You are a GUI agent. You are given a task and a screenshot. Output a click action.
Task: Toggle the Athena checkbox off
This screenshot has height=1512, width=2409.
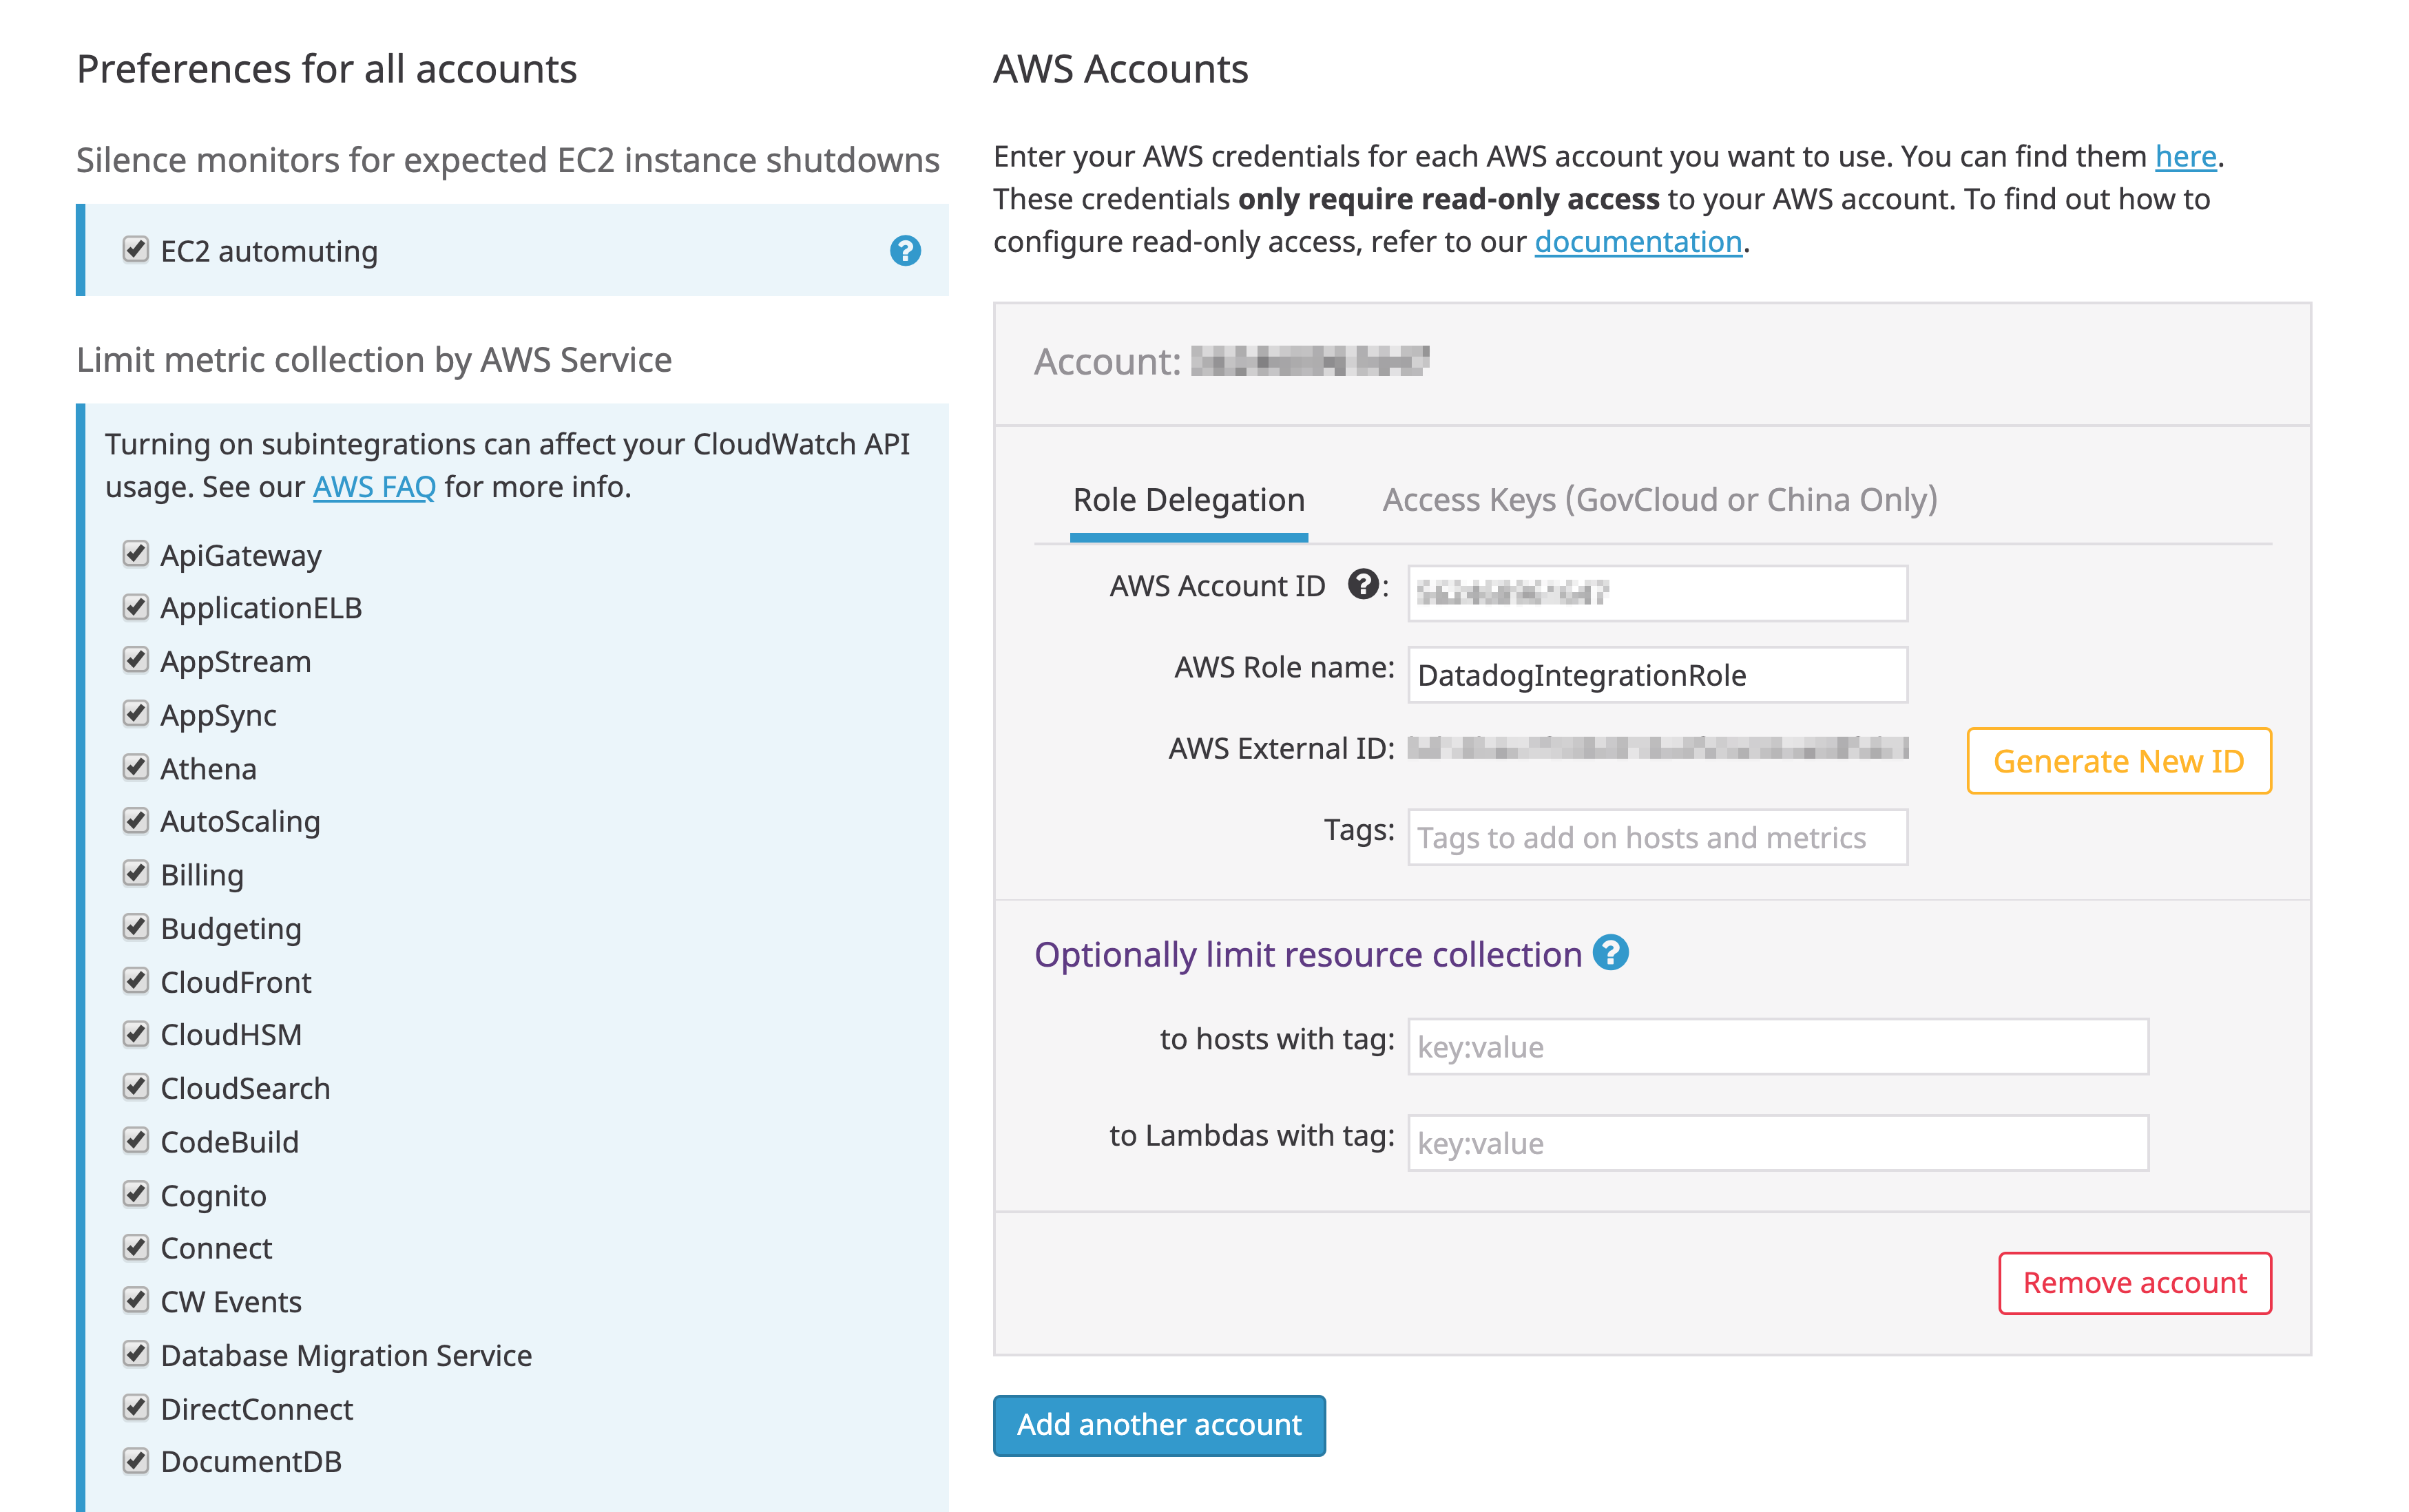click(136, 767)
